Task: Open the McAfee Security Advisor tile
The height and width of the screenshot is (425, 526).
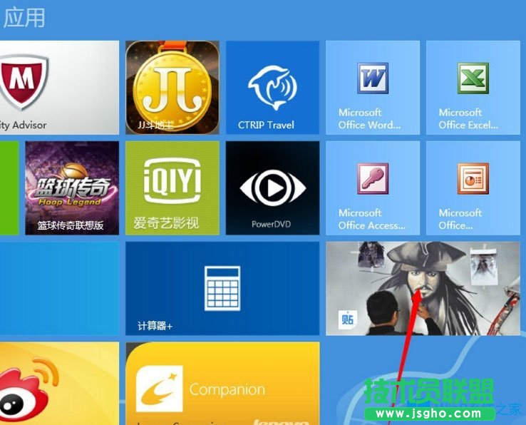Action: click(59, 88)
